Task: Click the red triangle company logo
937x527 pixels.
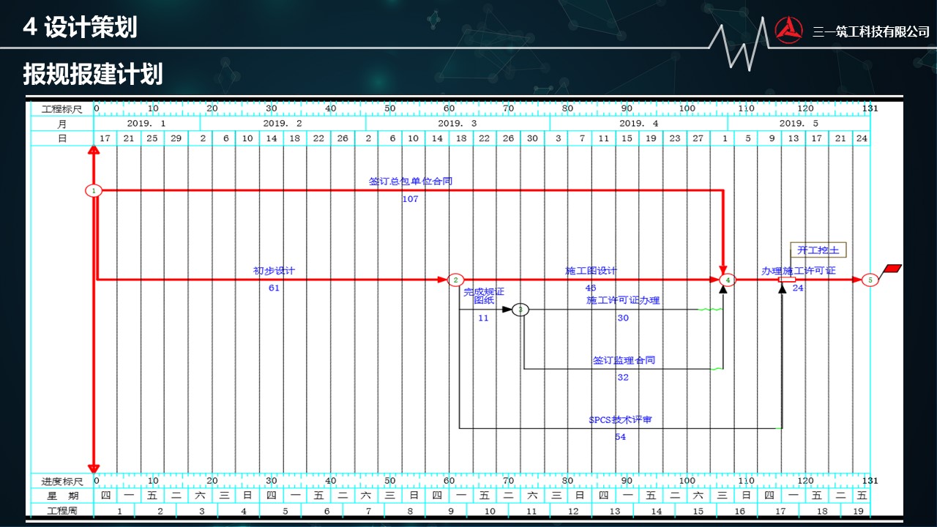Action: pos(788,31)
